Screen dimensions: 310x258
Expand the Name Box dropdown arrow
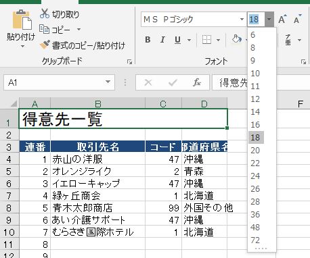tap(108, 82)
